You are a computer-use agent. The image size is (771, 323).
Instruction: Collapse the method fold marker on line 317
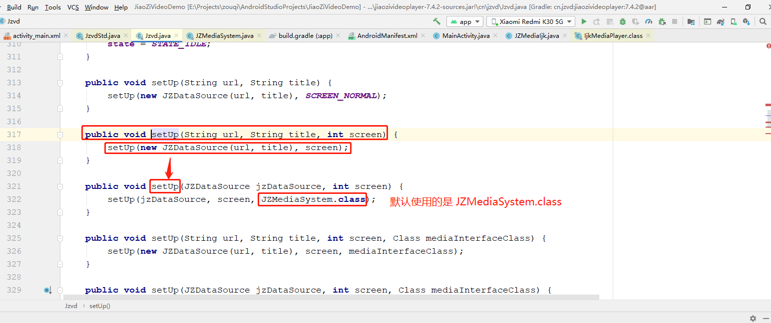60,135
